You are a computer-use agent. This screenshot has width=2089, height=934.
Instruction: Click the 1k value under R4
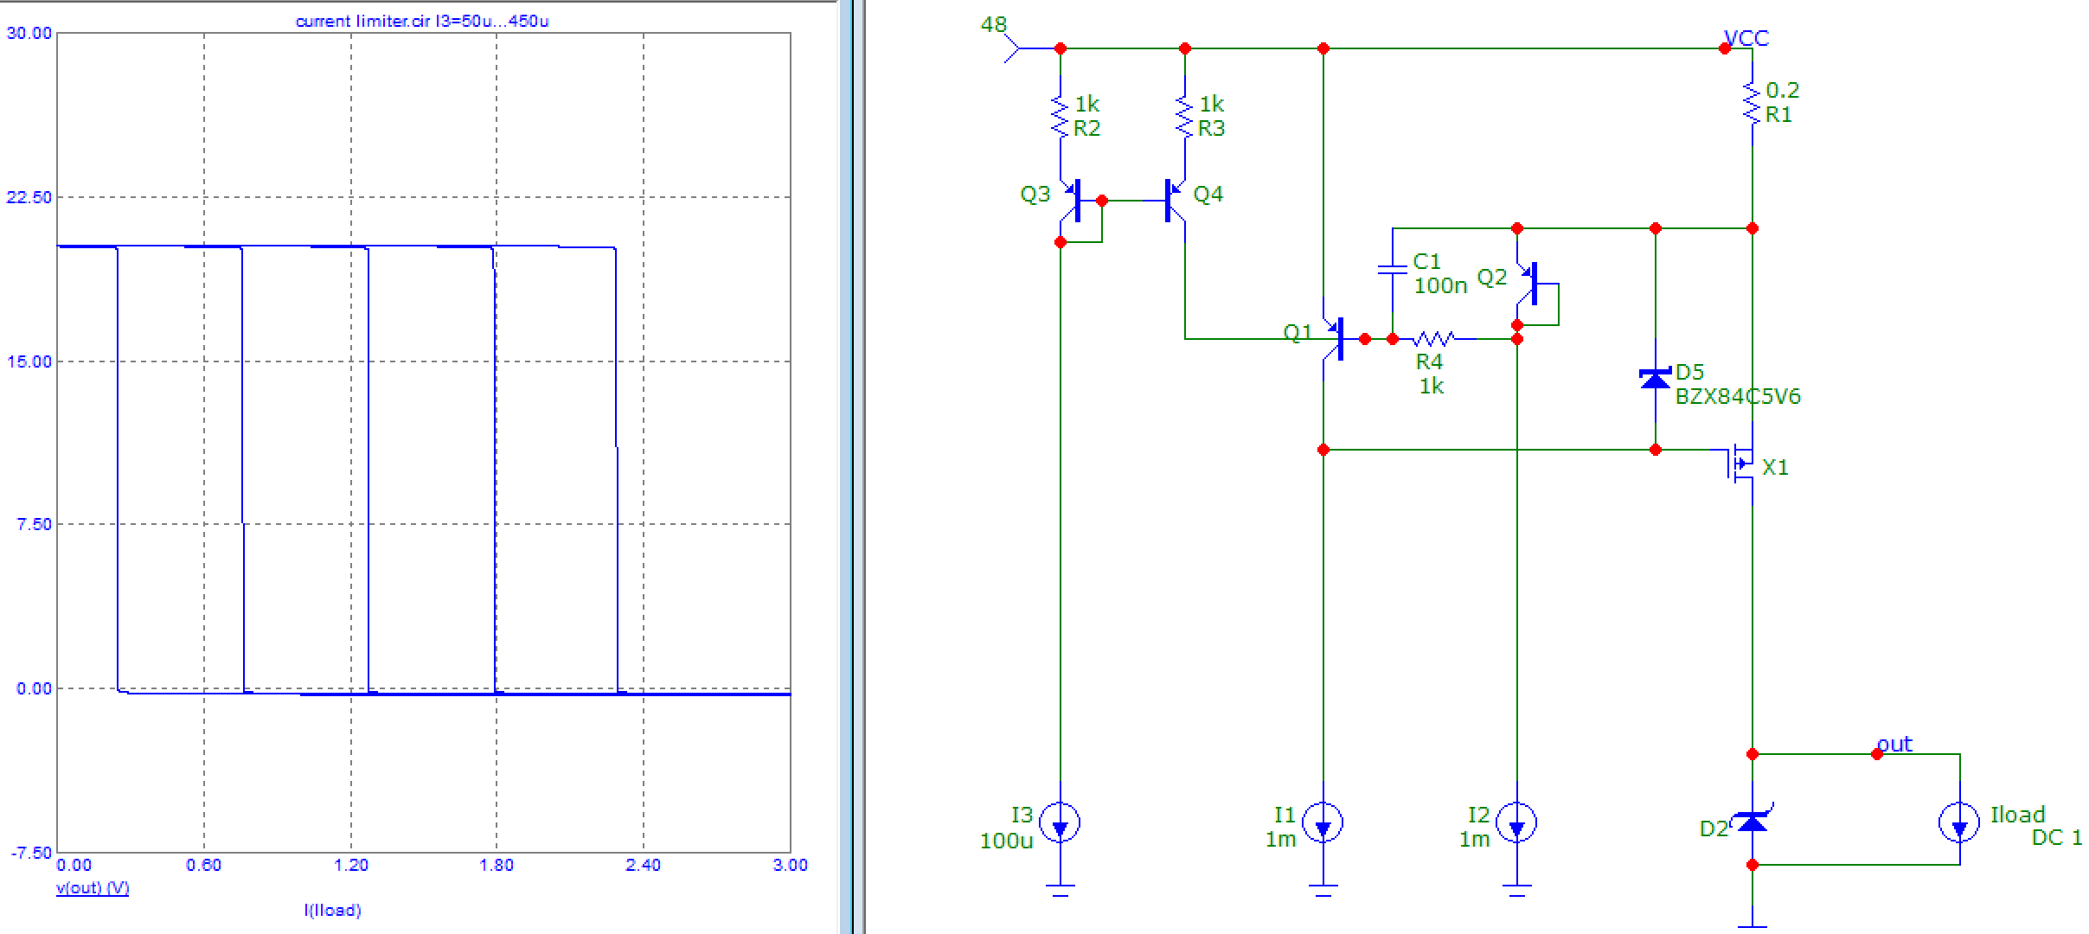pos(1431,386)
